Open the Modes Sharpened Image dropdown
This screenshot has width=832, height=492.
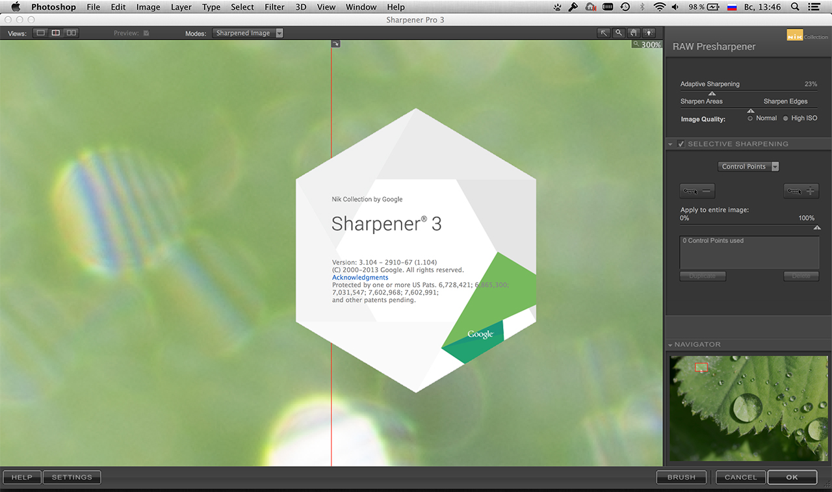248,33
